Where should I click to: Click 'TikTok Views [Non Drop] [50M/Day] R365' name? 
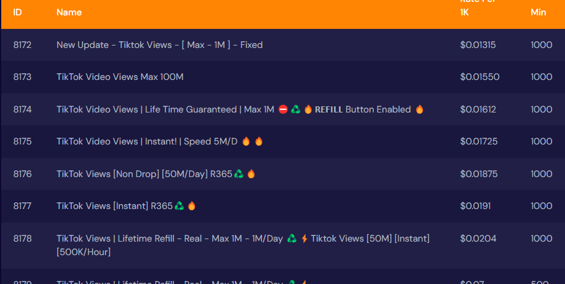[x=144, y=174]
